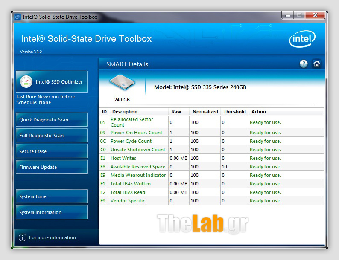Click Ready for use in Vendor Specific row
The width and height of the screenshot is (339, 260).
tap(265, 201)
